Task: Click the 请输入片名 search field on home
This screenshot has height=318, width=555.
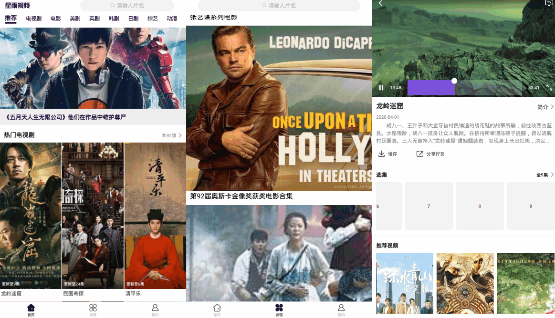Action: (x=127, y=5)
